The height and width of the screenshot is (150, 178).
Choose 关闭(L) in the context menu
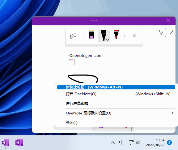pos(116,123)
